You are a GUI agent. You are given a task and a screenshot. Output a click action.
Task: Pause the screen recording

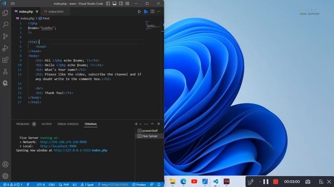266,182
